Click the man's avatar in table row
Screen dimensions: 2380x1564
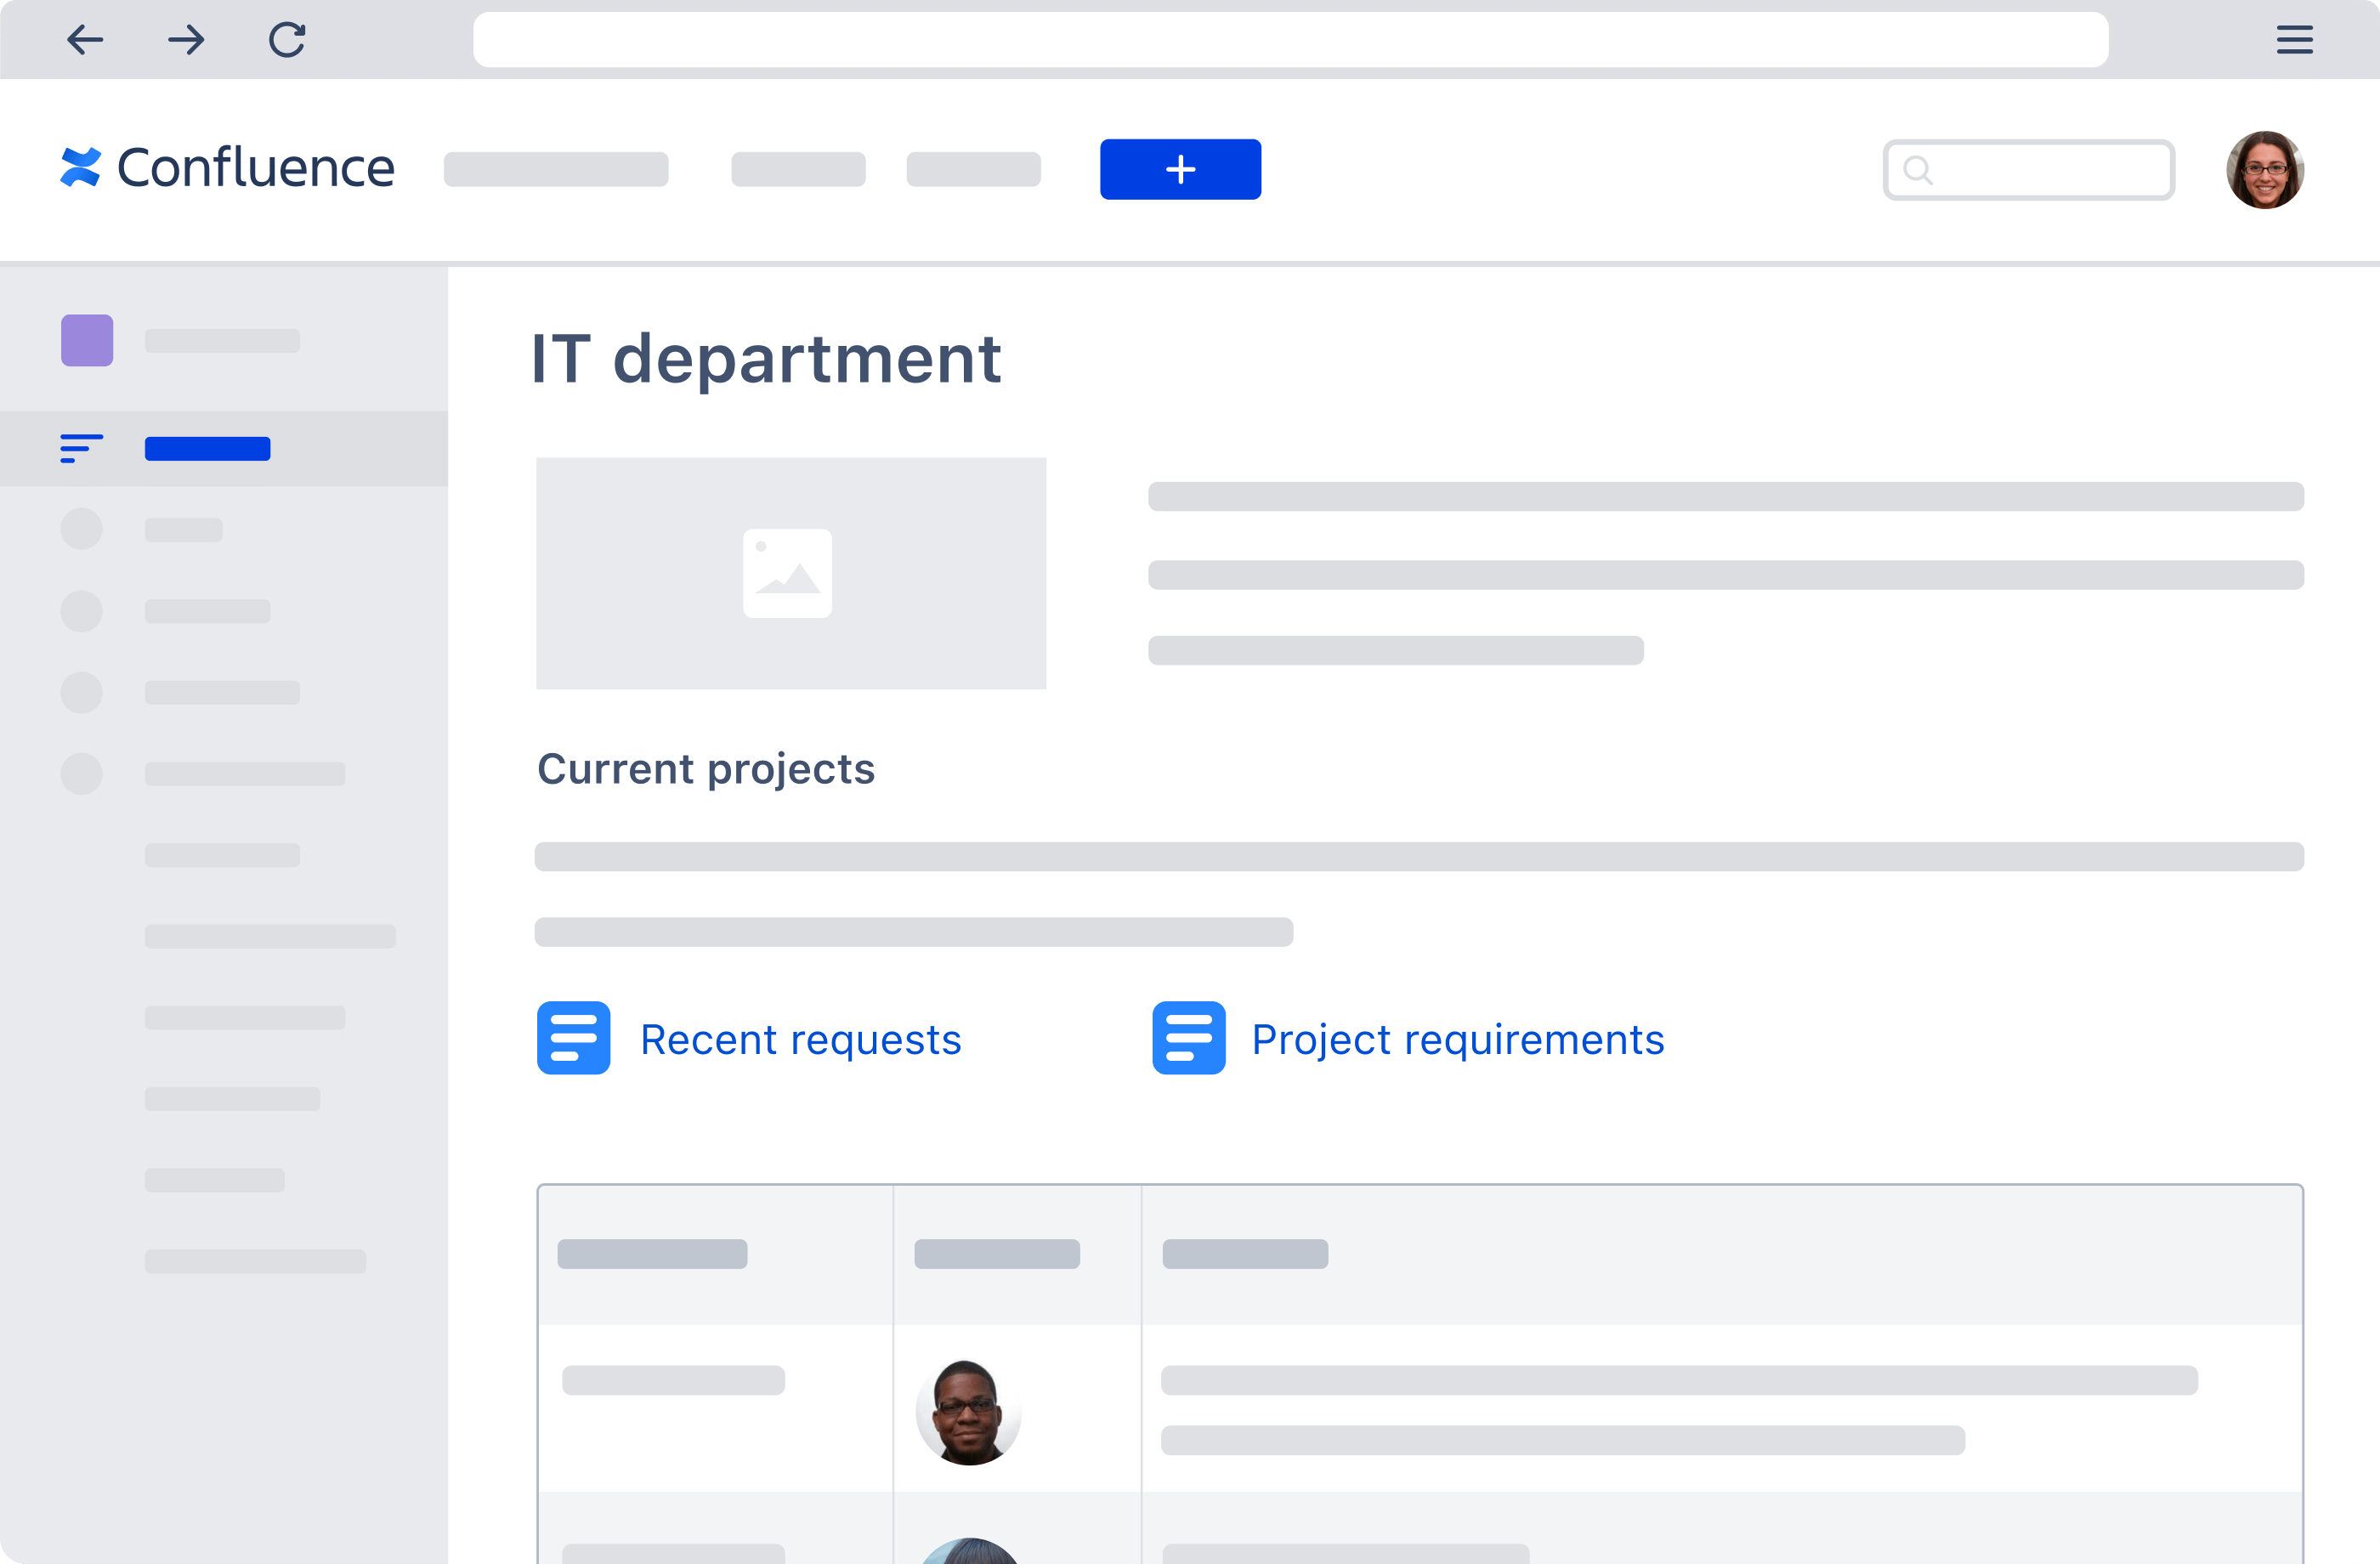(967, 1412)
